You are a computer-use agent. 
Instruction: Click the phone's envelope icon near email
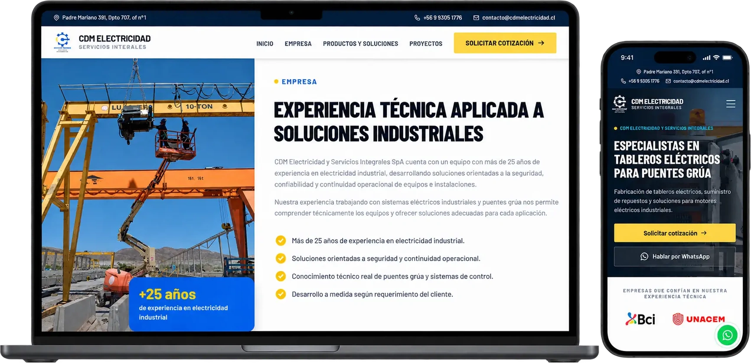(x=668, y=81)
